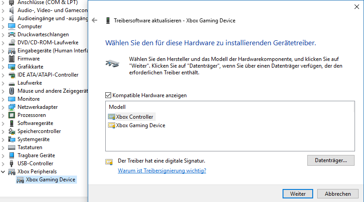Expand the USB-Controller node
The width and height of the screenshot is (364, 202).
point(3,163)
